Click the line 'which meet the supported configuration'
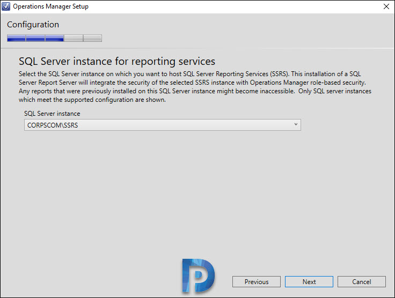Screen dimensions: 395x298 tap(92, 100)
